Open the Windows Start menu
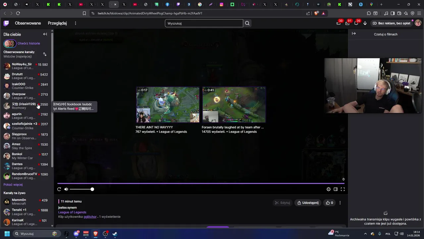Screen dimensions: 424x239 (x=7, y=234)
